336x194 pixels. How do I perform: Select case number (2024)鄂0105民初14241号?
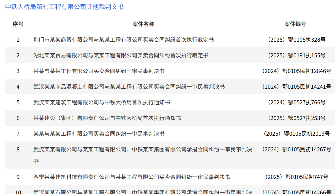(x=295, y=87)
